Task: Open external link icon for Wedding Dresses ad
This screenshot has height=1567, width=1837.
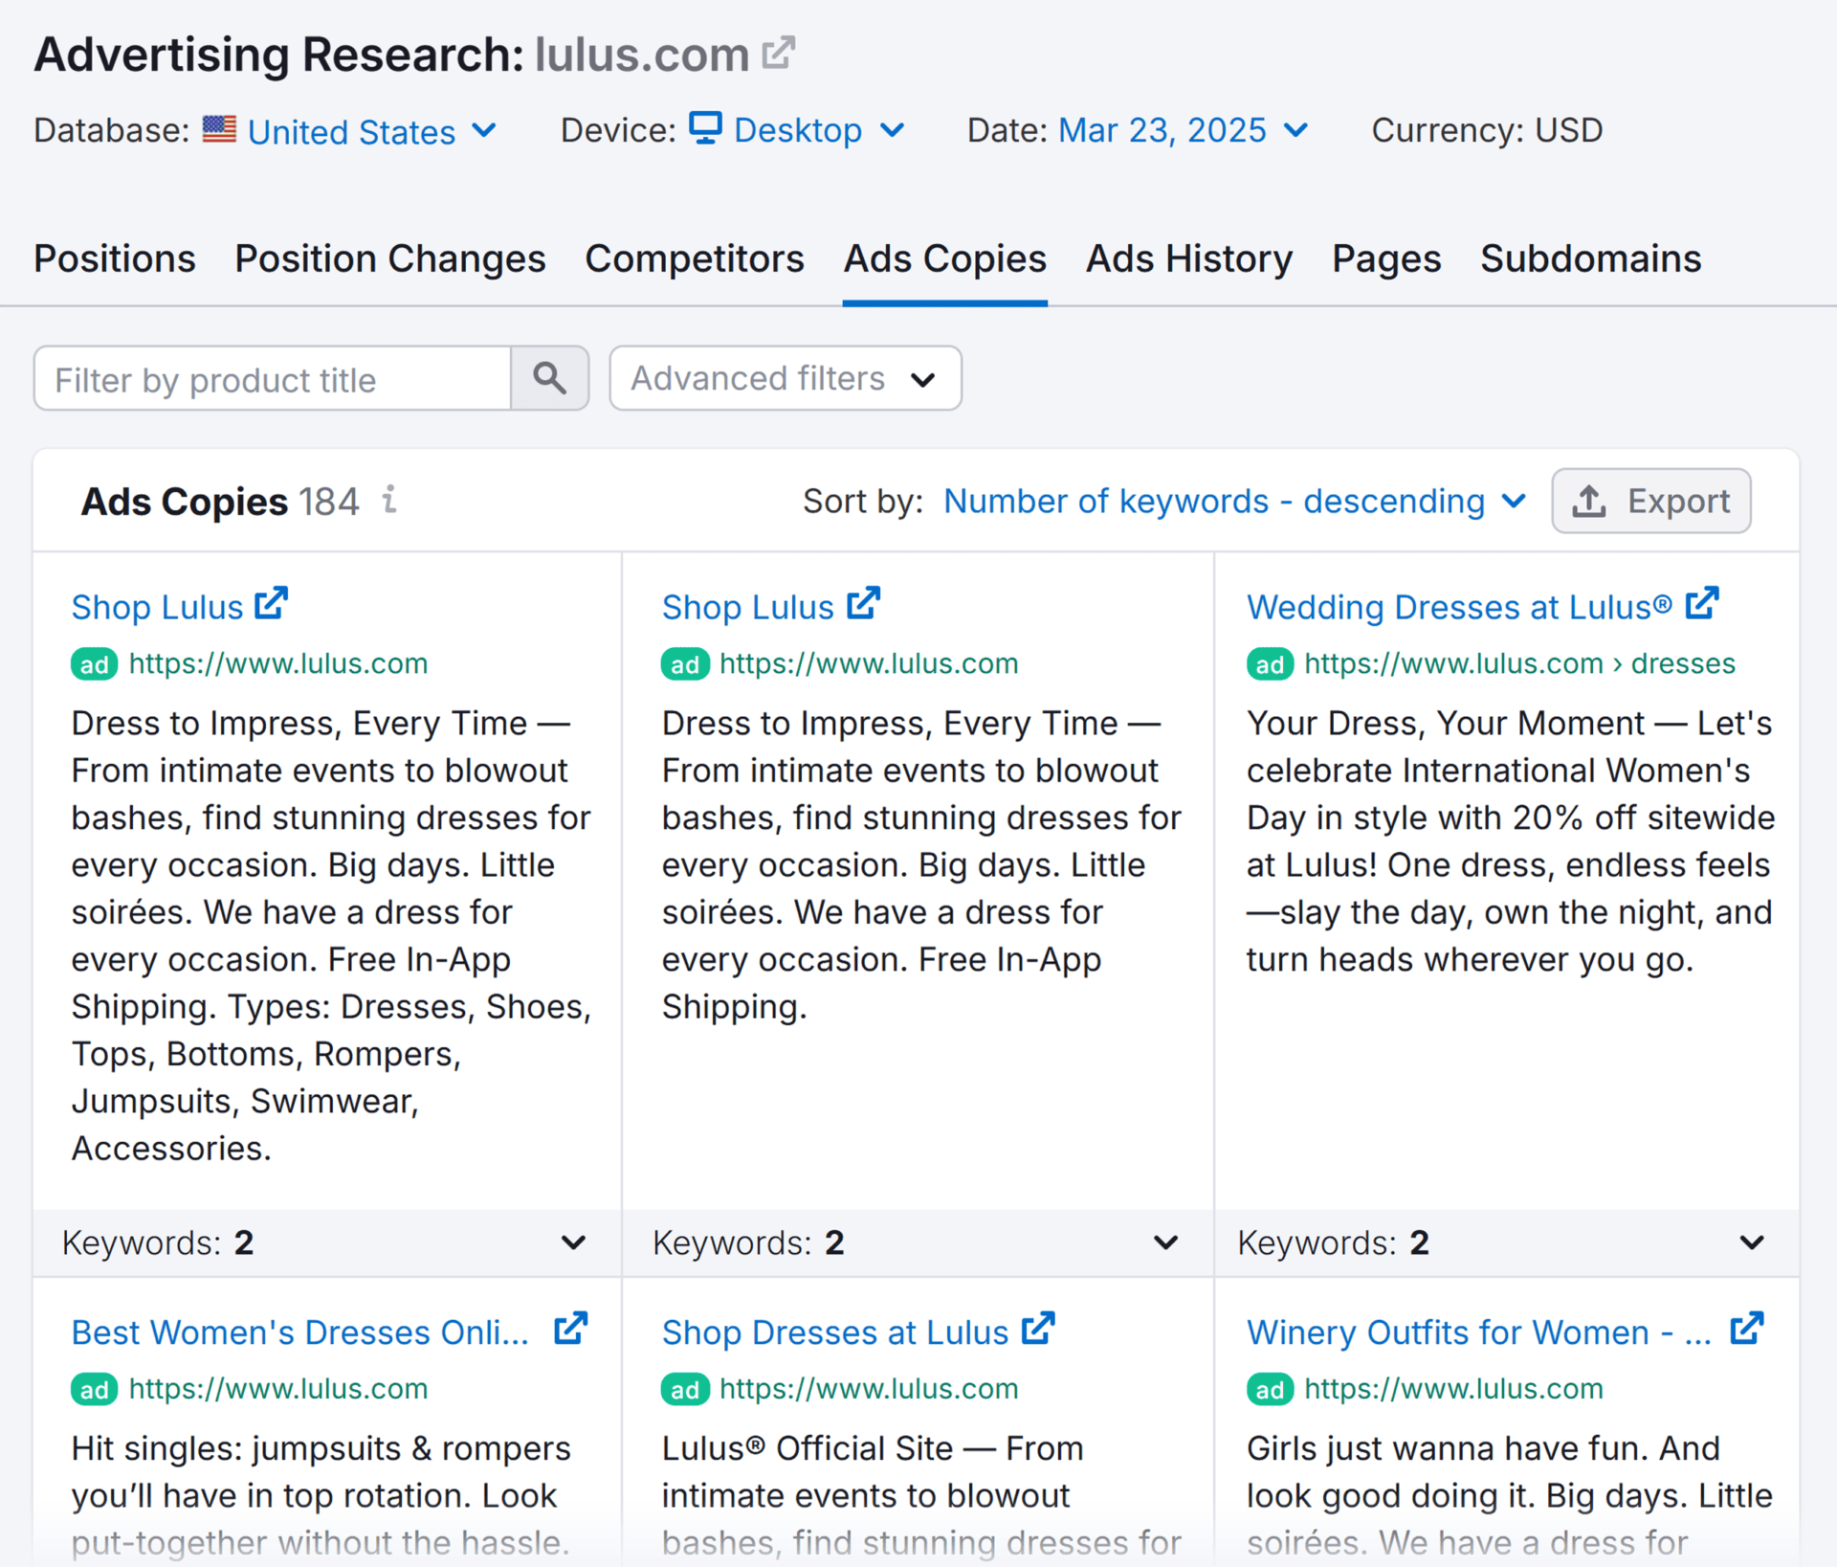Action: (1701, 604)
